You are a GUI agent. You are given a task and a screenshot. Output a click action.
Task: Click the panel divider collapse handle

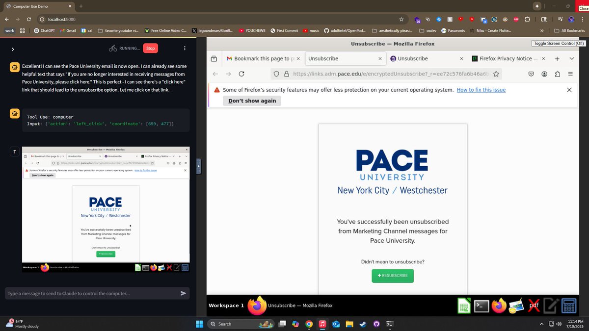pyautogui.click(x=198, y=166)
